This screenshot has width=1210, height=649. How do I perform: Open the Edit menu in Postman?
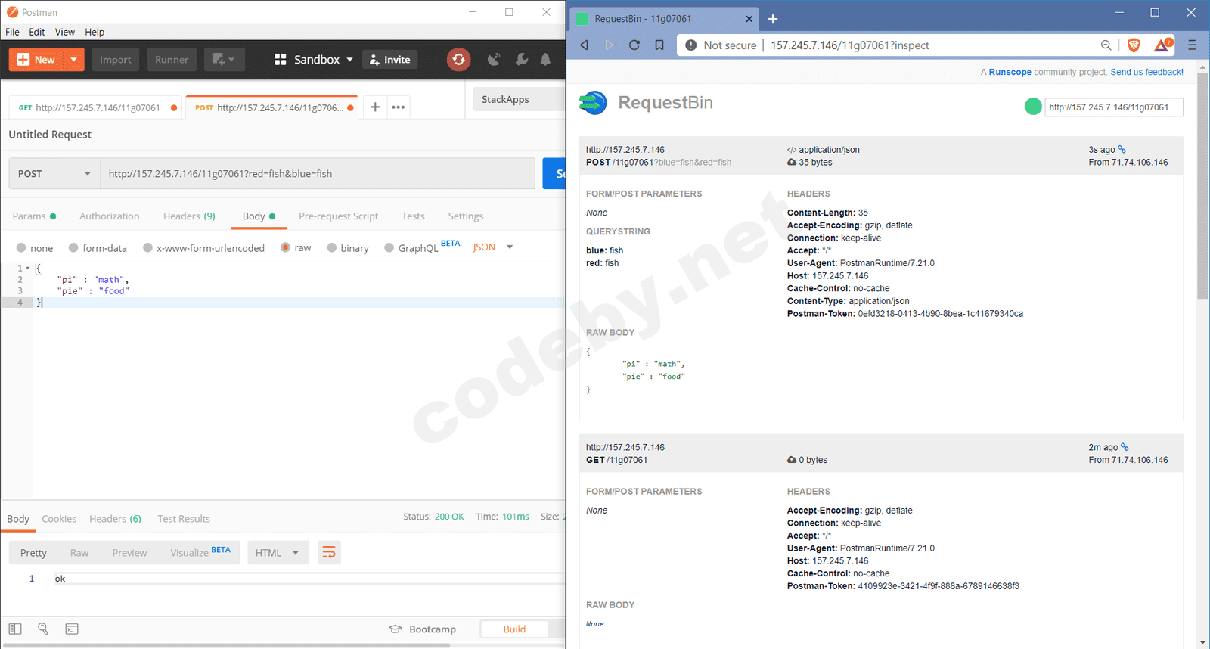tap(37, 32)
